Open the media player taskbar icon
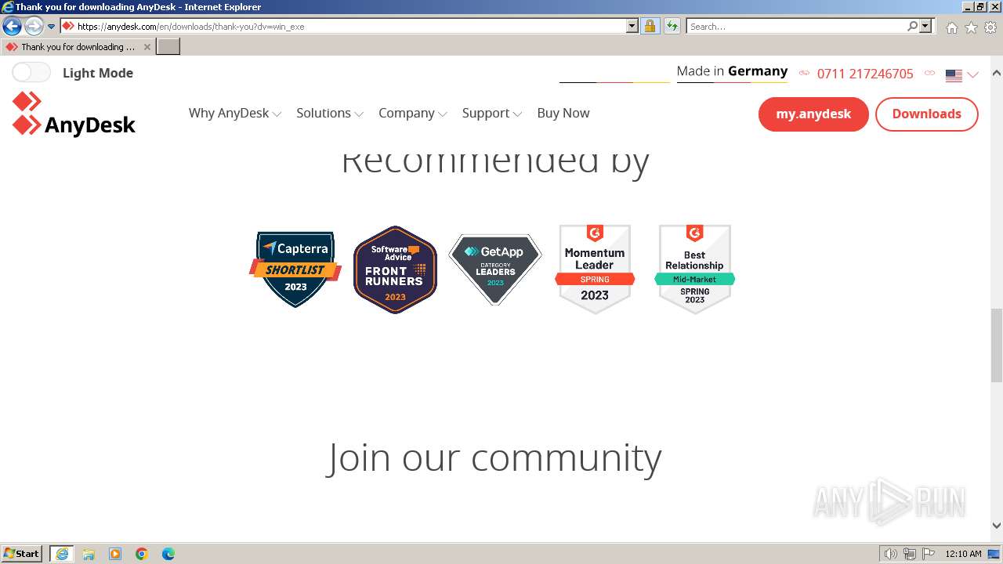 click(115, 554)
